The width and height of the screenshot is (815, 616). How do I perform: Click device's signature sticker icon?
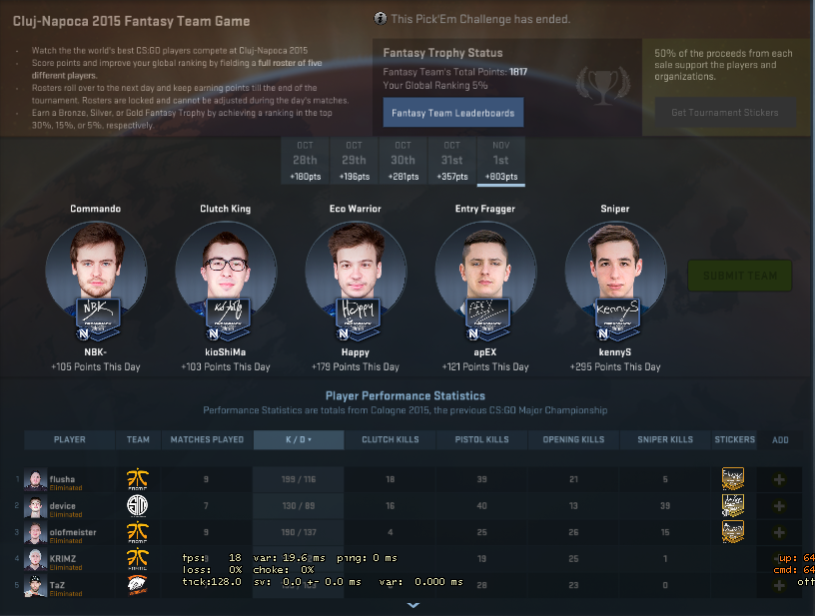click(733, 505)
